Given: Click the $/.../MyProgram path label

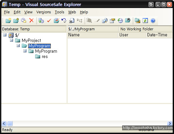Looking at the screenshot, I should click(81, 29).
